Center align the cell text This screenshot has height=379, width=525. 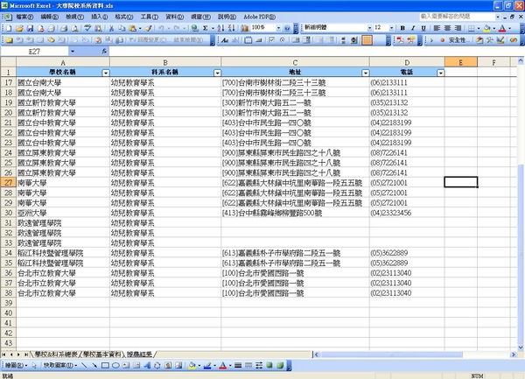point(447,29)
